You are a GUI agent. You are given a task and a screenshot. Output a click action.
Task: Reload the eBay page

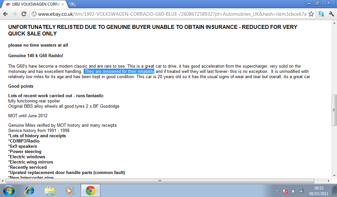(x=24, y=14)
